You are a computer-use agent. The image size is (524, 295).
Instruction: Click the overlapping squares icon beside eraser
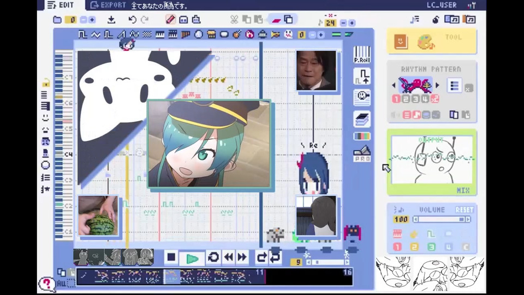click(x=288, y=20)
